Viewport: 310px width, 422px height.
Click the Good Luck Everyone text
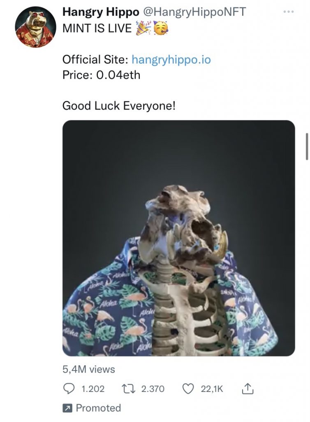pos(119,106)
